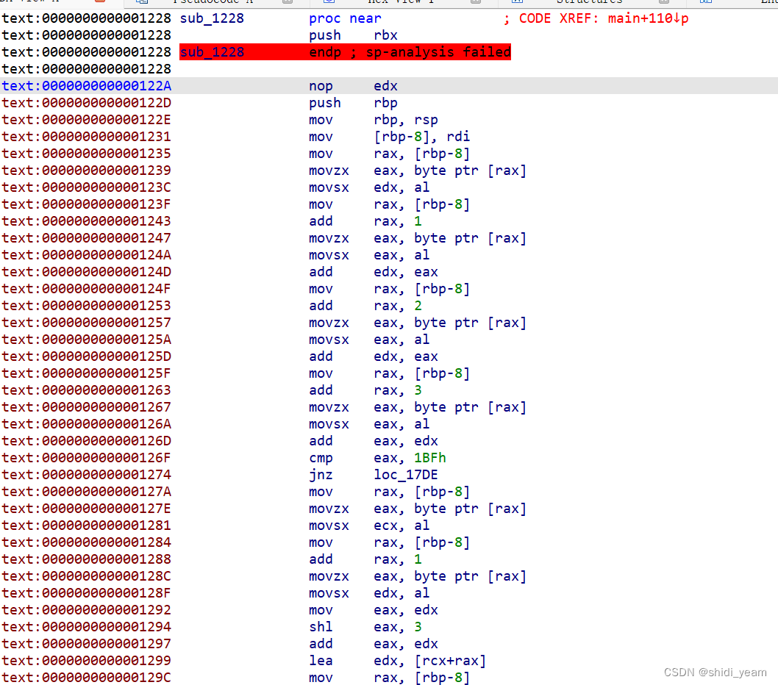778x685 pixels.
Task: Follow the loc_17DE jump target
Action: pos(405,474)
